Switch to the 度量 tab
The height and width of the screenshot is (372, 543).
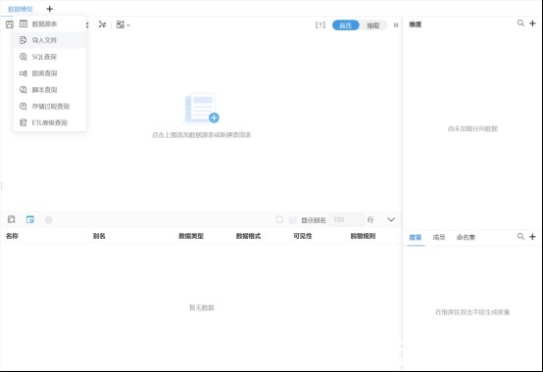(416, 237)
